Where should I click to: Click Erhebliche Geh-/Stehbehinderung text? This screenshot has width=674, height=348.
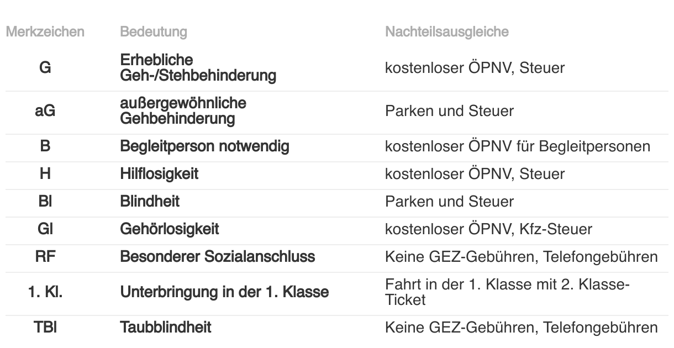(198, 67)
